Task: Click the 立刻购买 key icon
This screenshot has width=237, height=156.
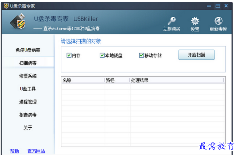Action: point(172,21)
